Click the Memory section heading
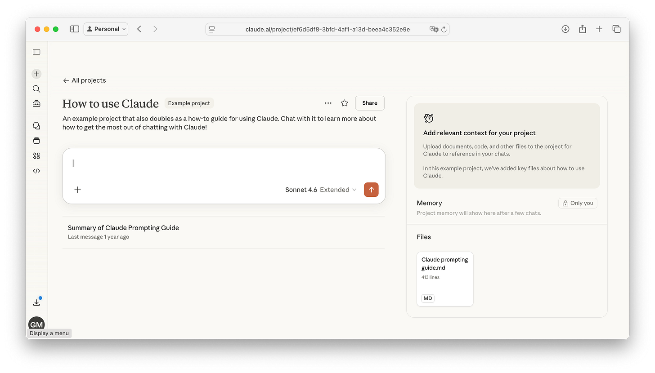655x373 pixels. (x=429, y=203)
